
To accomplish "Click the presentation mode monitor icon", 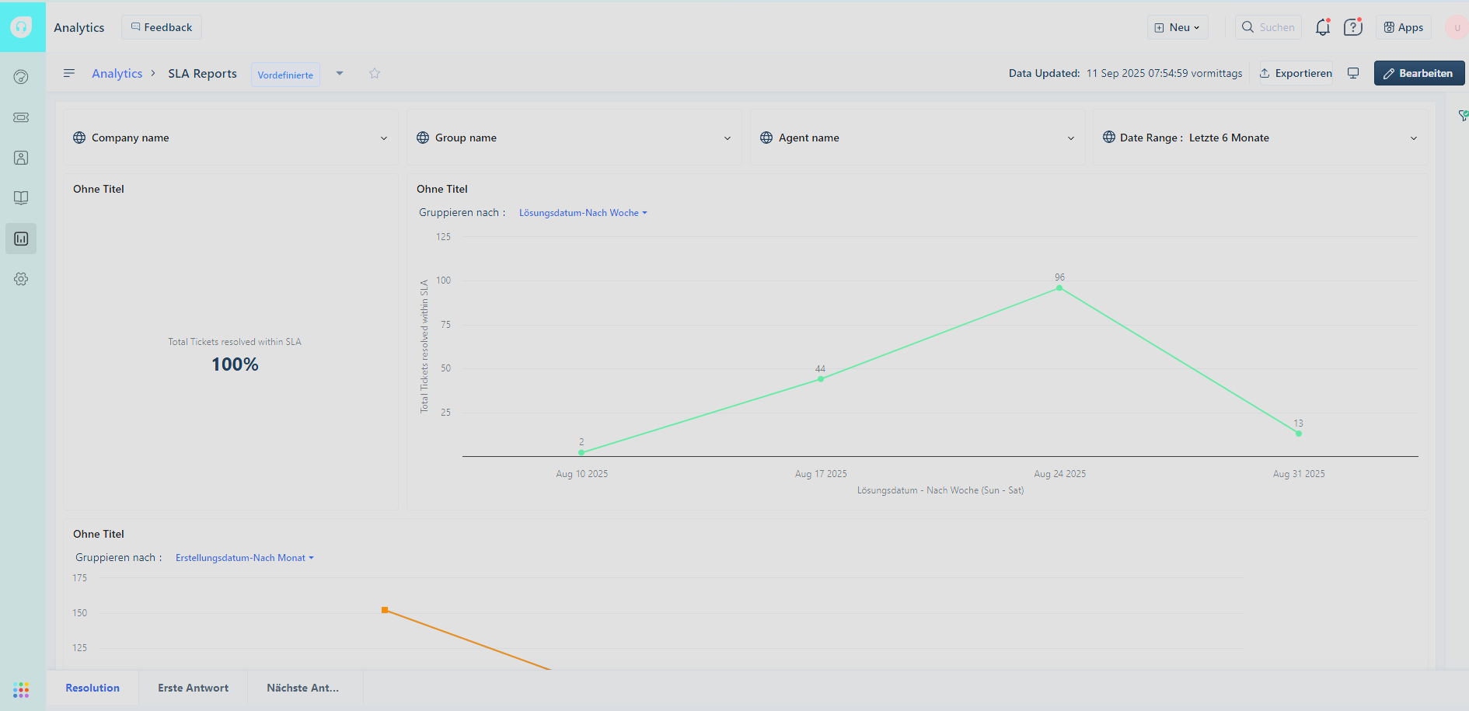I will tap(1353, 73).
